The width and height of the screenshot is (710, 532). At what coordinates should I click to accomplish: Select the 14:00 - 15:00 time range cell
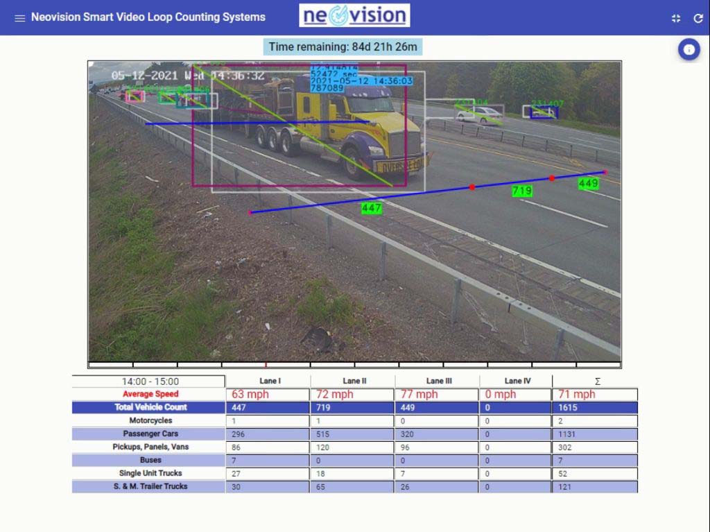150,381
